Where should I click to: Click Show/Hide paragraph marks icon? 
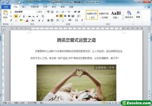coord(82,20)
